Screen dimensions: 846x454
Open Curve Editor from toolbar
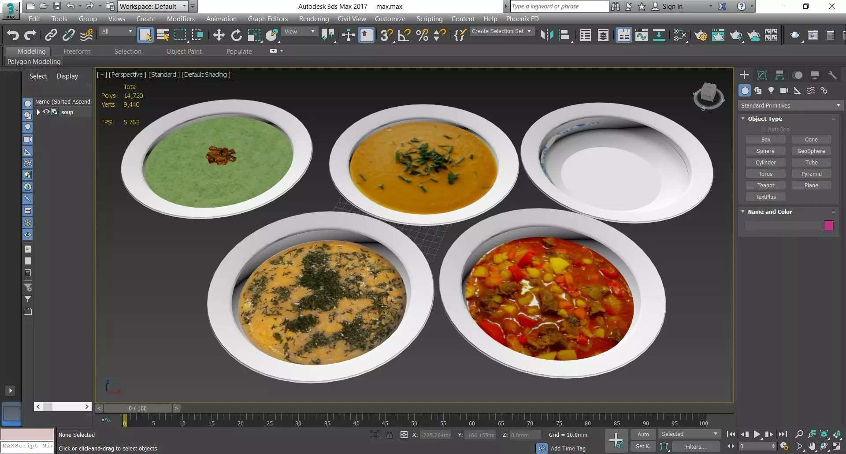tap(642, 35)
